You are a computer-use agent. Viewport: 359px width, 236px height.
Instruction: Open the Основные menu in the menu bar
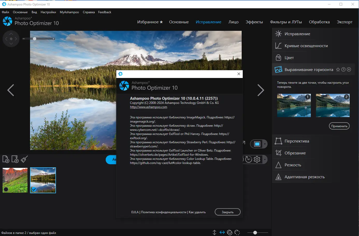(20, 12)
